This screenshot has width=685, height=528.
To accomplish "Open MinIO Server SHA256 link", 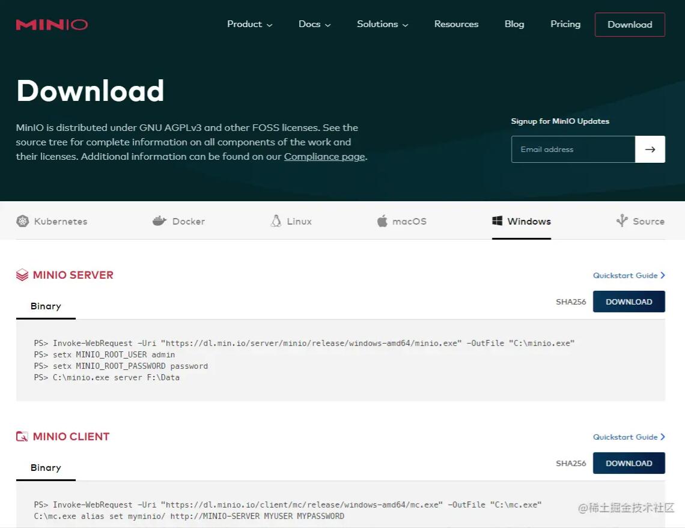I will tap(571, 302).
